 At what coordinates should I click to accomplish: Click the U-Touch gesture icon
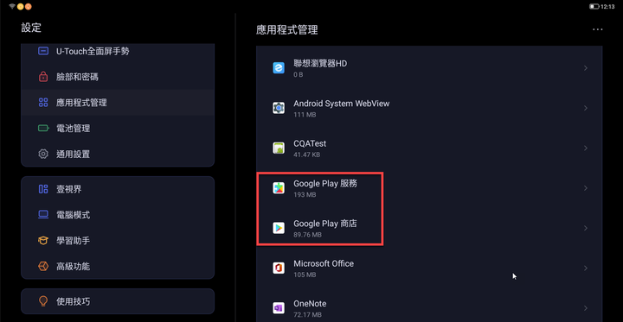point(43,51)
